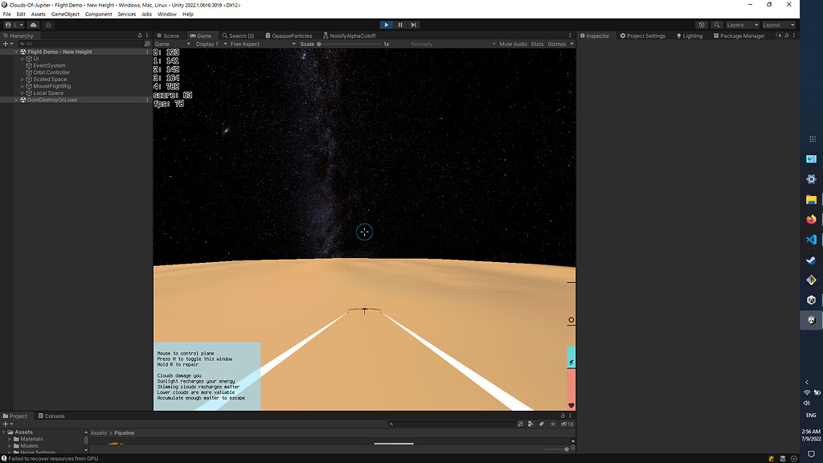Toggle Gizmos in the Game view
This screenshot has width=823, height=463.
(559, 44)
